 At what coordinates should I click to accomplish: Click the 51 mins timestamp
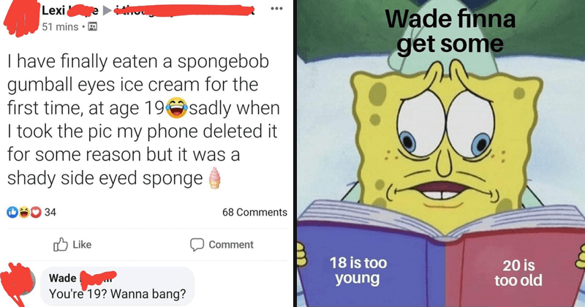pos(60,27)
